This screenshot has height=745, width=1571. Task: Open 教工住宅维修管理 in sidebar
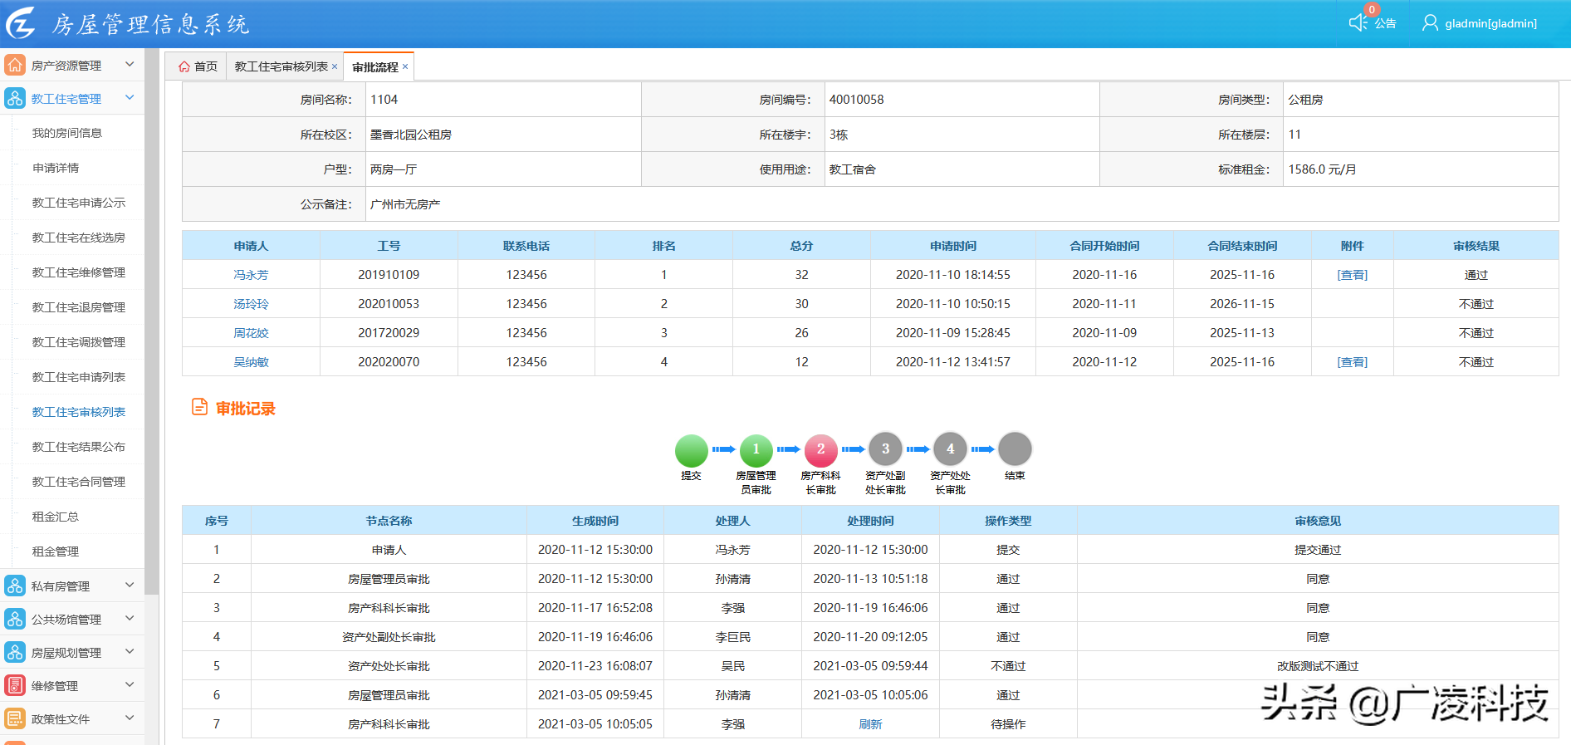pyautogui.click(x=79, y=272)
